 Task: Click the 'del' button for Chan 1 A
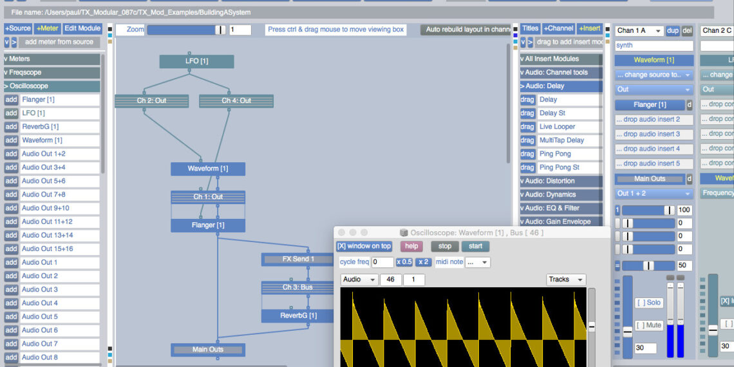[687, 30]
